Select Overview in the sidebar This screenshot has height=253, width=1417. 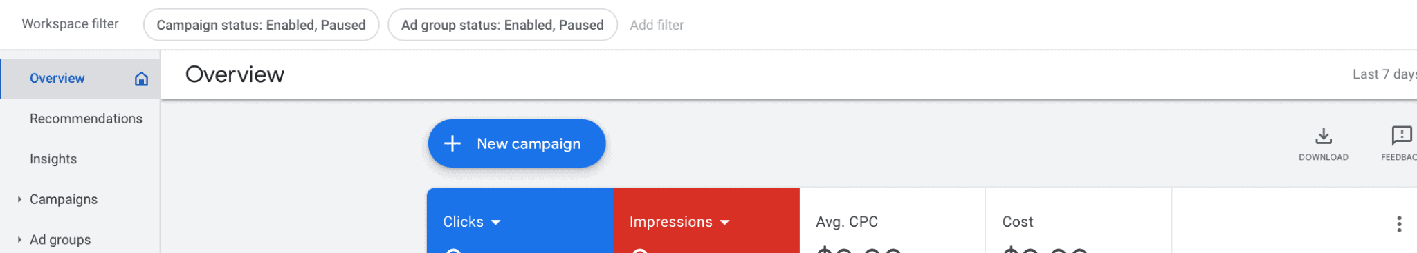pyautogui.click(x=80, y=79)
